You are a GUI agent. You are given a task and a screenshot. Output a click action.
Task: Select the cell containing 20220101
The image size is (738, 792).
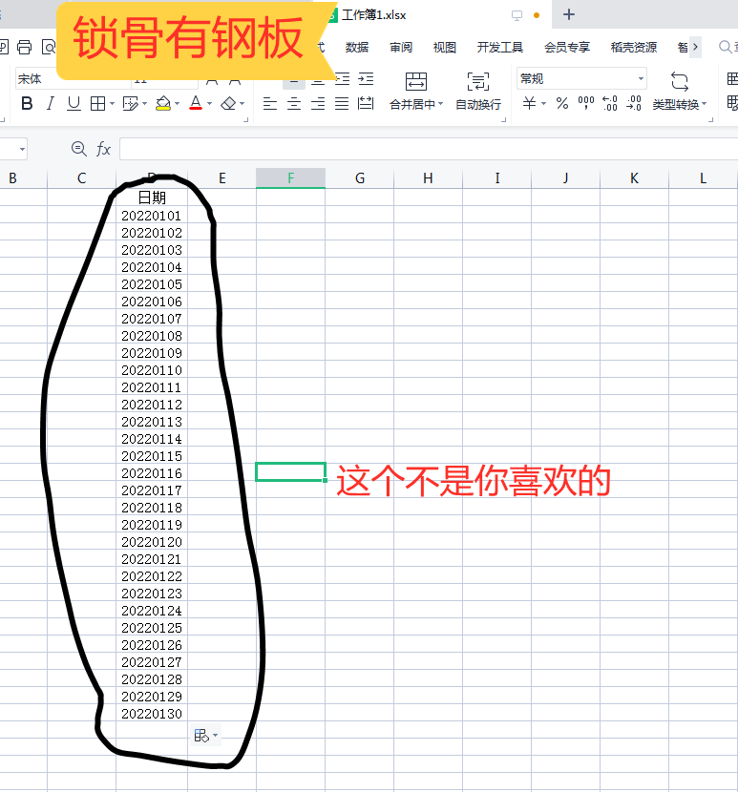(152, 216)
